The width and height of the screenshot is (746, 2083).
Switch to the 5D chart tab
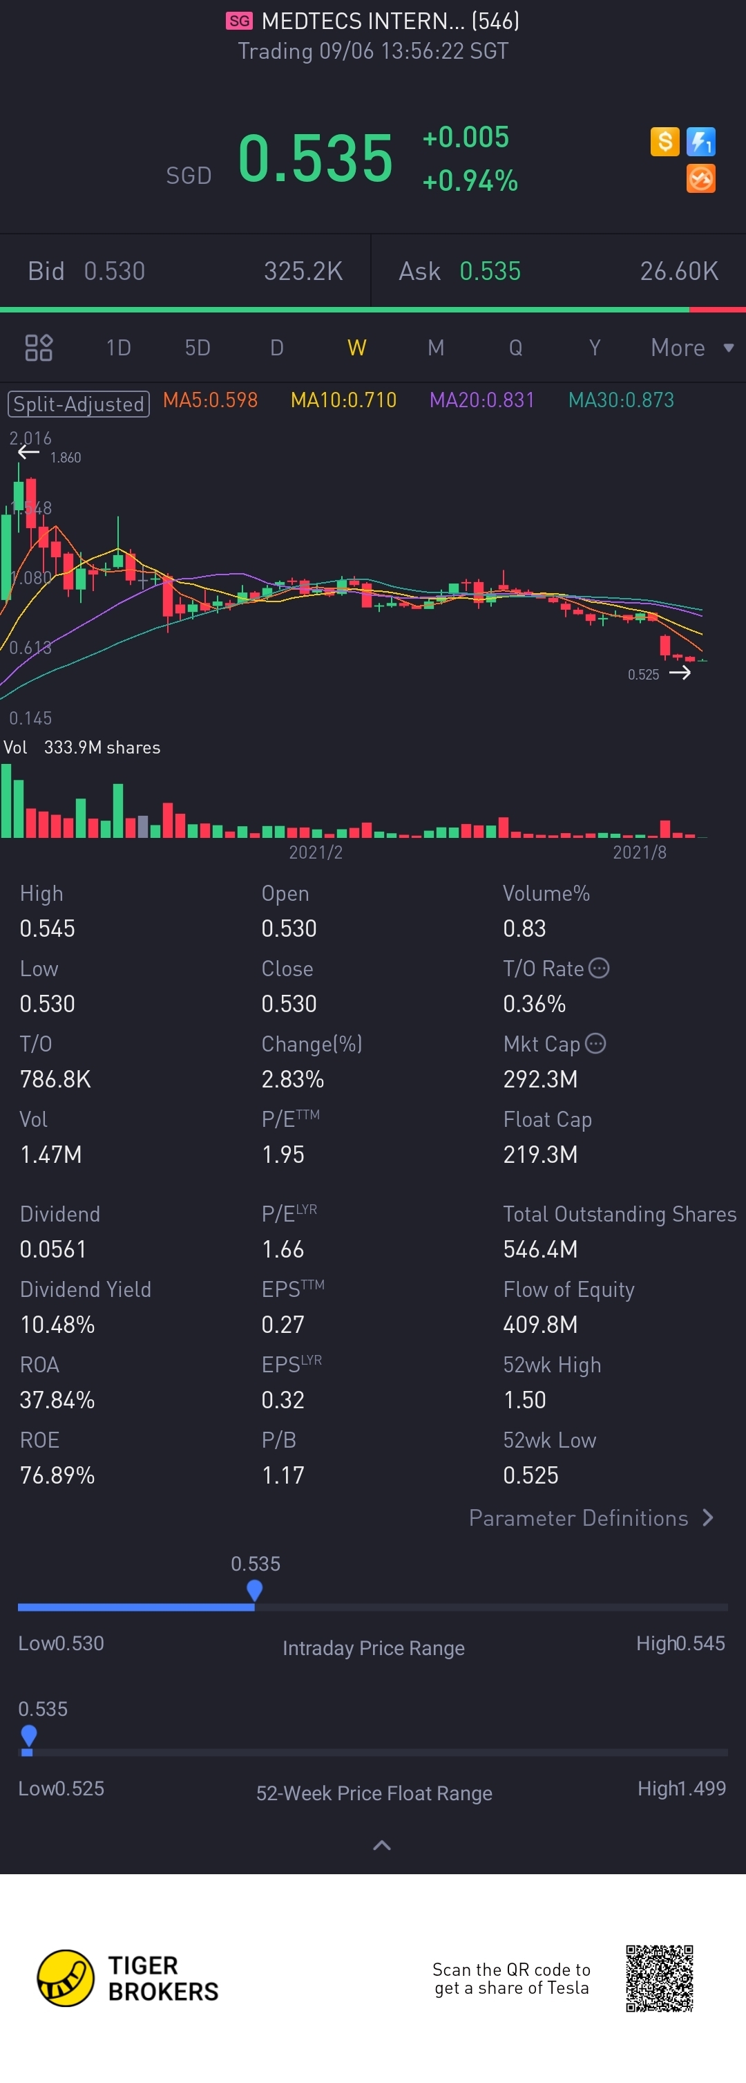pos(198,348)
